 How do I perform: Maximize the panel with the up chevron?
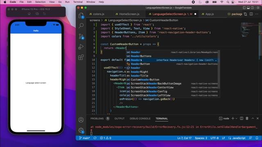pyautogui.click(x=253, y=118)
